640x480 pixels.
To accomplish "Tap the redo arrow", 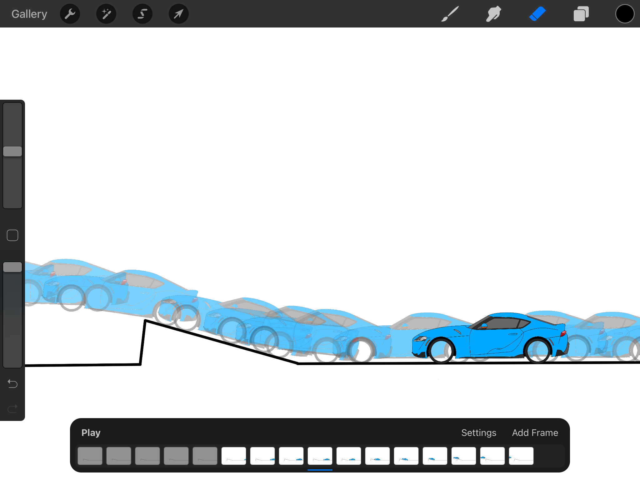I will pyautogui.click(x=12, y=408).
